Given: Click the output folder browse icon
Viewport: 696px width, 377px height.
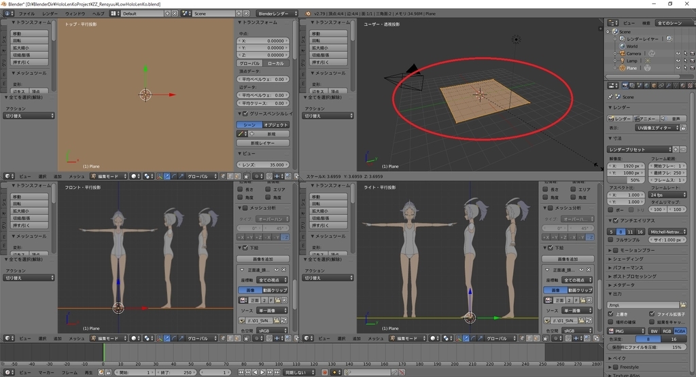Looking at the screenshot, I should 682,305.
